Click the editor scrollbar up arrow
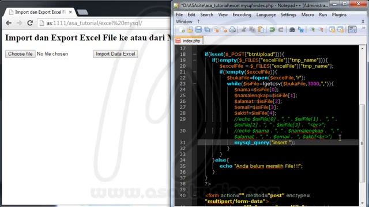Viewport: 369px width, 207px height. pos(362,48)
